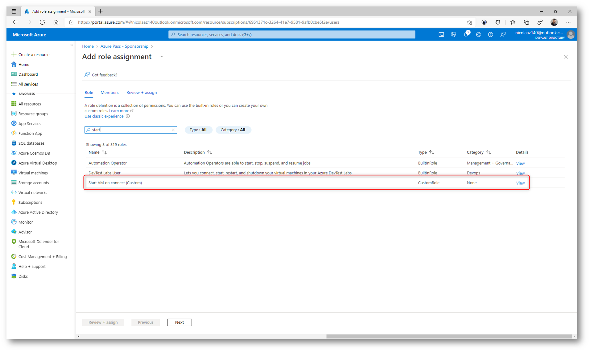Viewport: 590px width, 352px height.
Task: Close the Add role assignment pane
Action: coord(566,57)
